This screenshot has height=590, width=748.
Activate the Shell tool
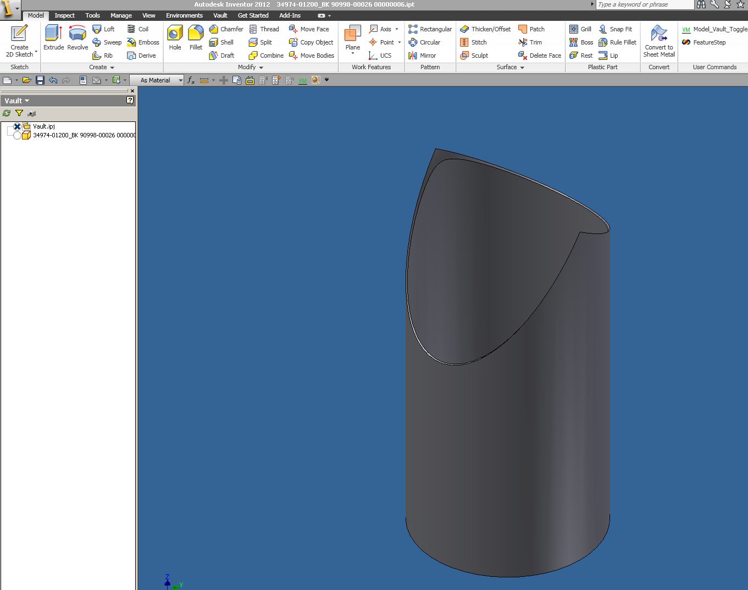point(221,42)
